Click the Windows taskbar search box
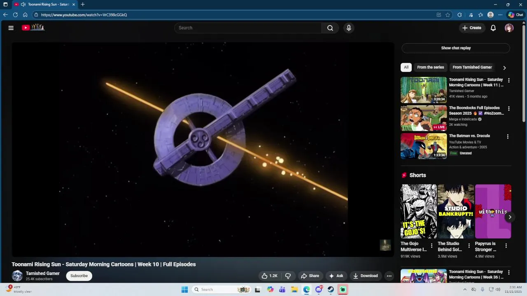This screenshot has height=296, width=527. tap(222, 289)
